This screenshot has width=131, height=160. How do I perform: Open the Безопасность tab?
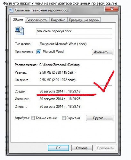pyautogui.click(x=37, y=20)
